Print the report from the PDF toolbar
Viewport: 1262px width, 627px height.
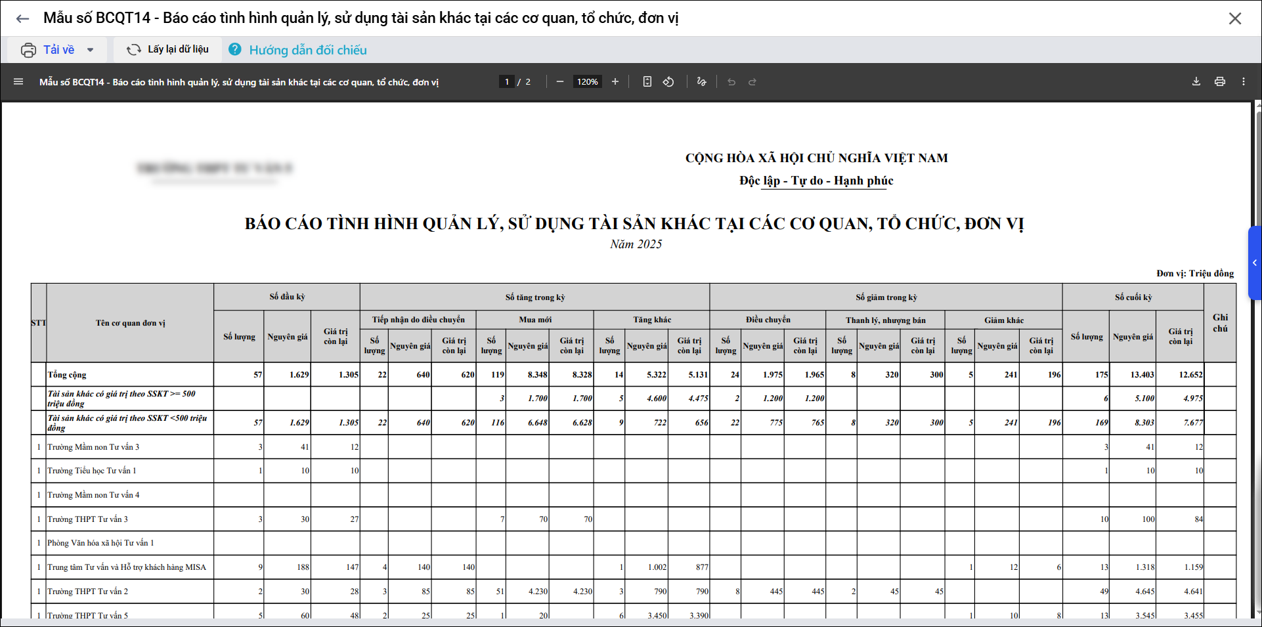[1219, 82]
